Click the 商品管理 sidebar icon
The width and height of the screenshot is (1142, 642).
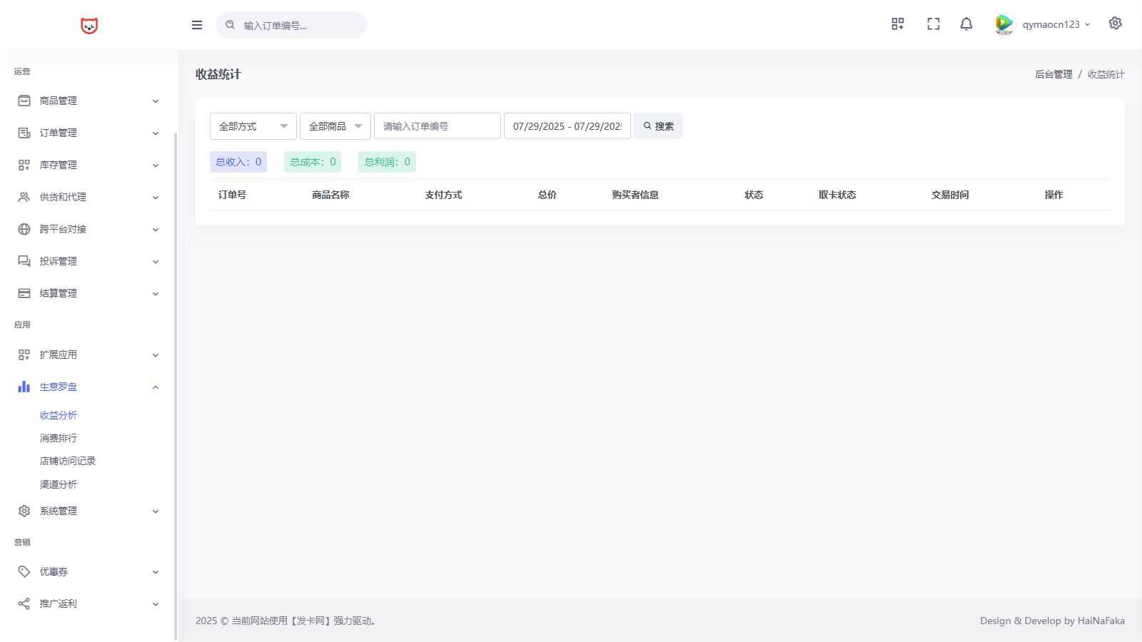[24, 101]
